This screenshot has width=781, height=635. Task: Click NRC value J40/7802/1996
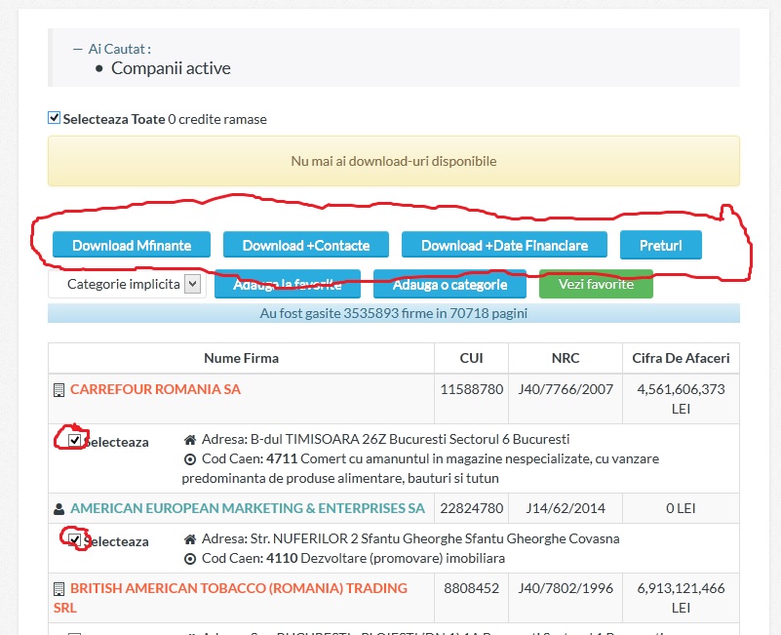(566, 588)
